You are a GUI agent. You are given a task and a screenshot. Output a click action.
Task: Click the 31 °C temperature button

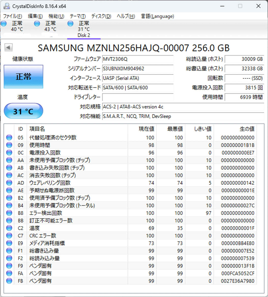pos(23,111)
